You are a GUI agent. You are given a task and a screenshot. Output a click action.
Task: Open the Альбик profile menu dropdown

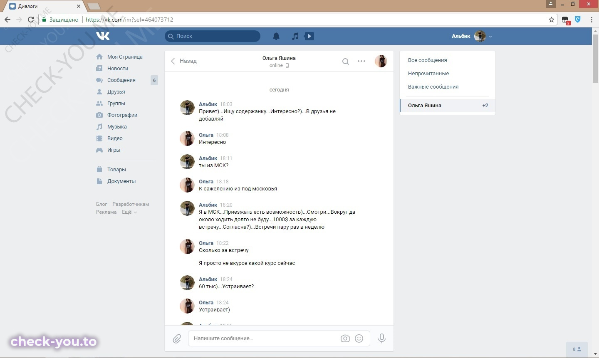point(472,36)
